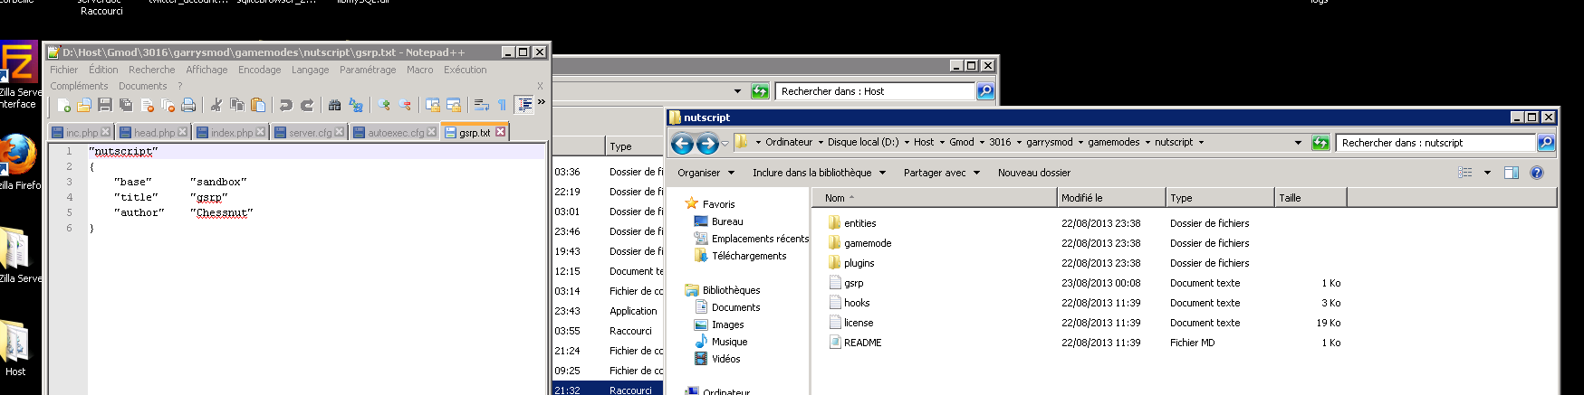Click Back arrow in nutscript window
The height and width of the screenshot is (395, 1584).
coord(682,143)
